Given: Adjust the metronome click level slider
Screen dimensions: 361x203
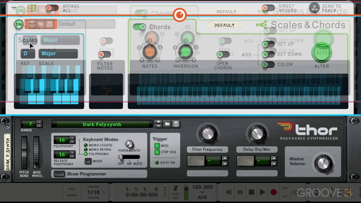Looking at the screenshot, I should tap(186, 193).
